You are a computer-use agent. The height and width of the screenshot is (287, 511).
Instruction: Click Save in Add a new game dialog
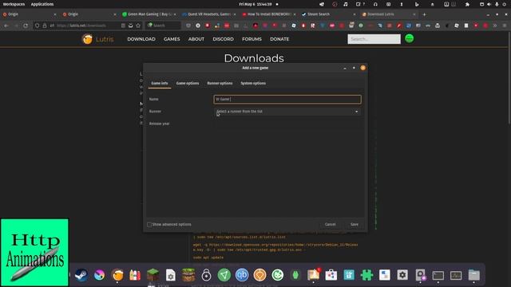tap(355, 225)
